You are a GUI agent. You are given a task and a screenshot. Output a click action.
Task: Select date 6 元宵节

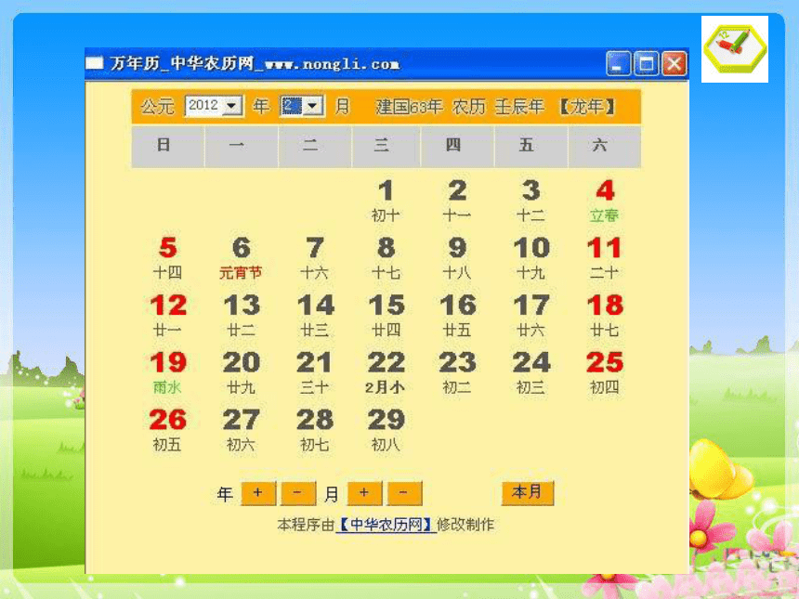(x=241, y=258)
